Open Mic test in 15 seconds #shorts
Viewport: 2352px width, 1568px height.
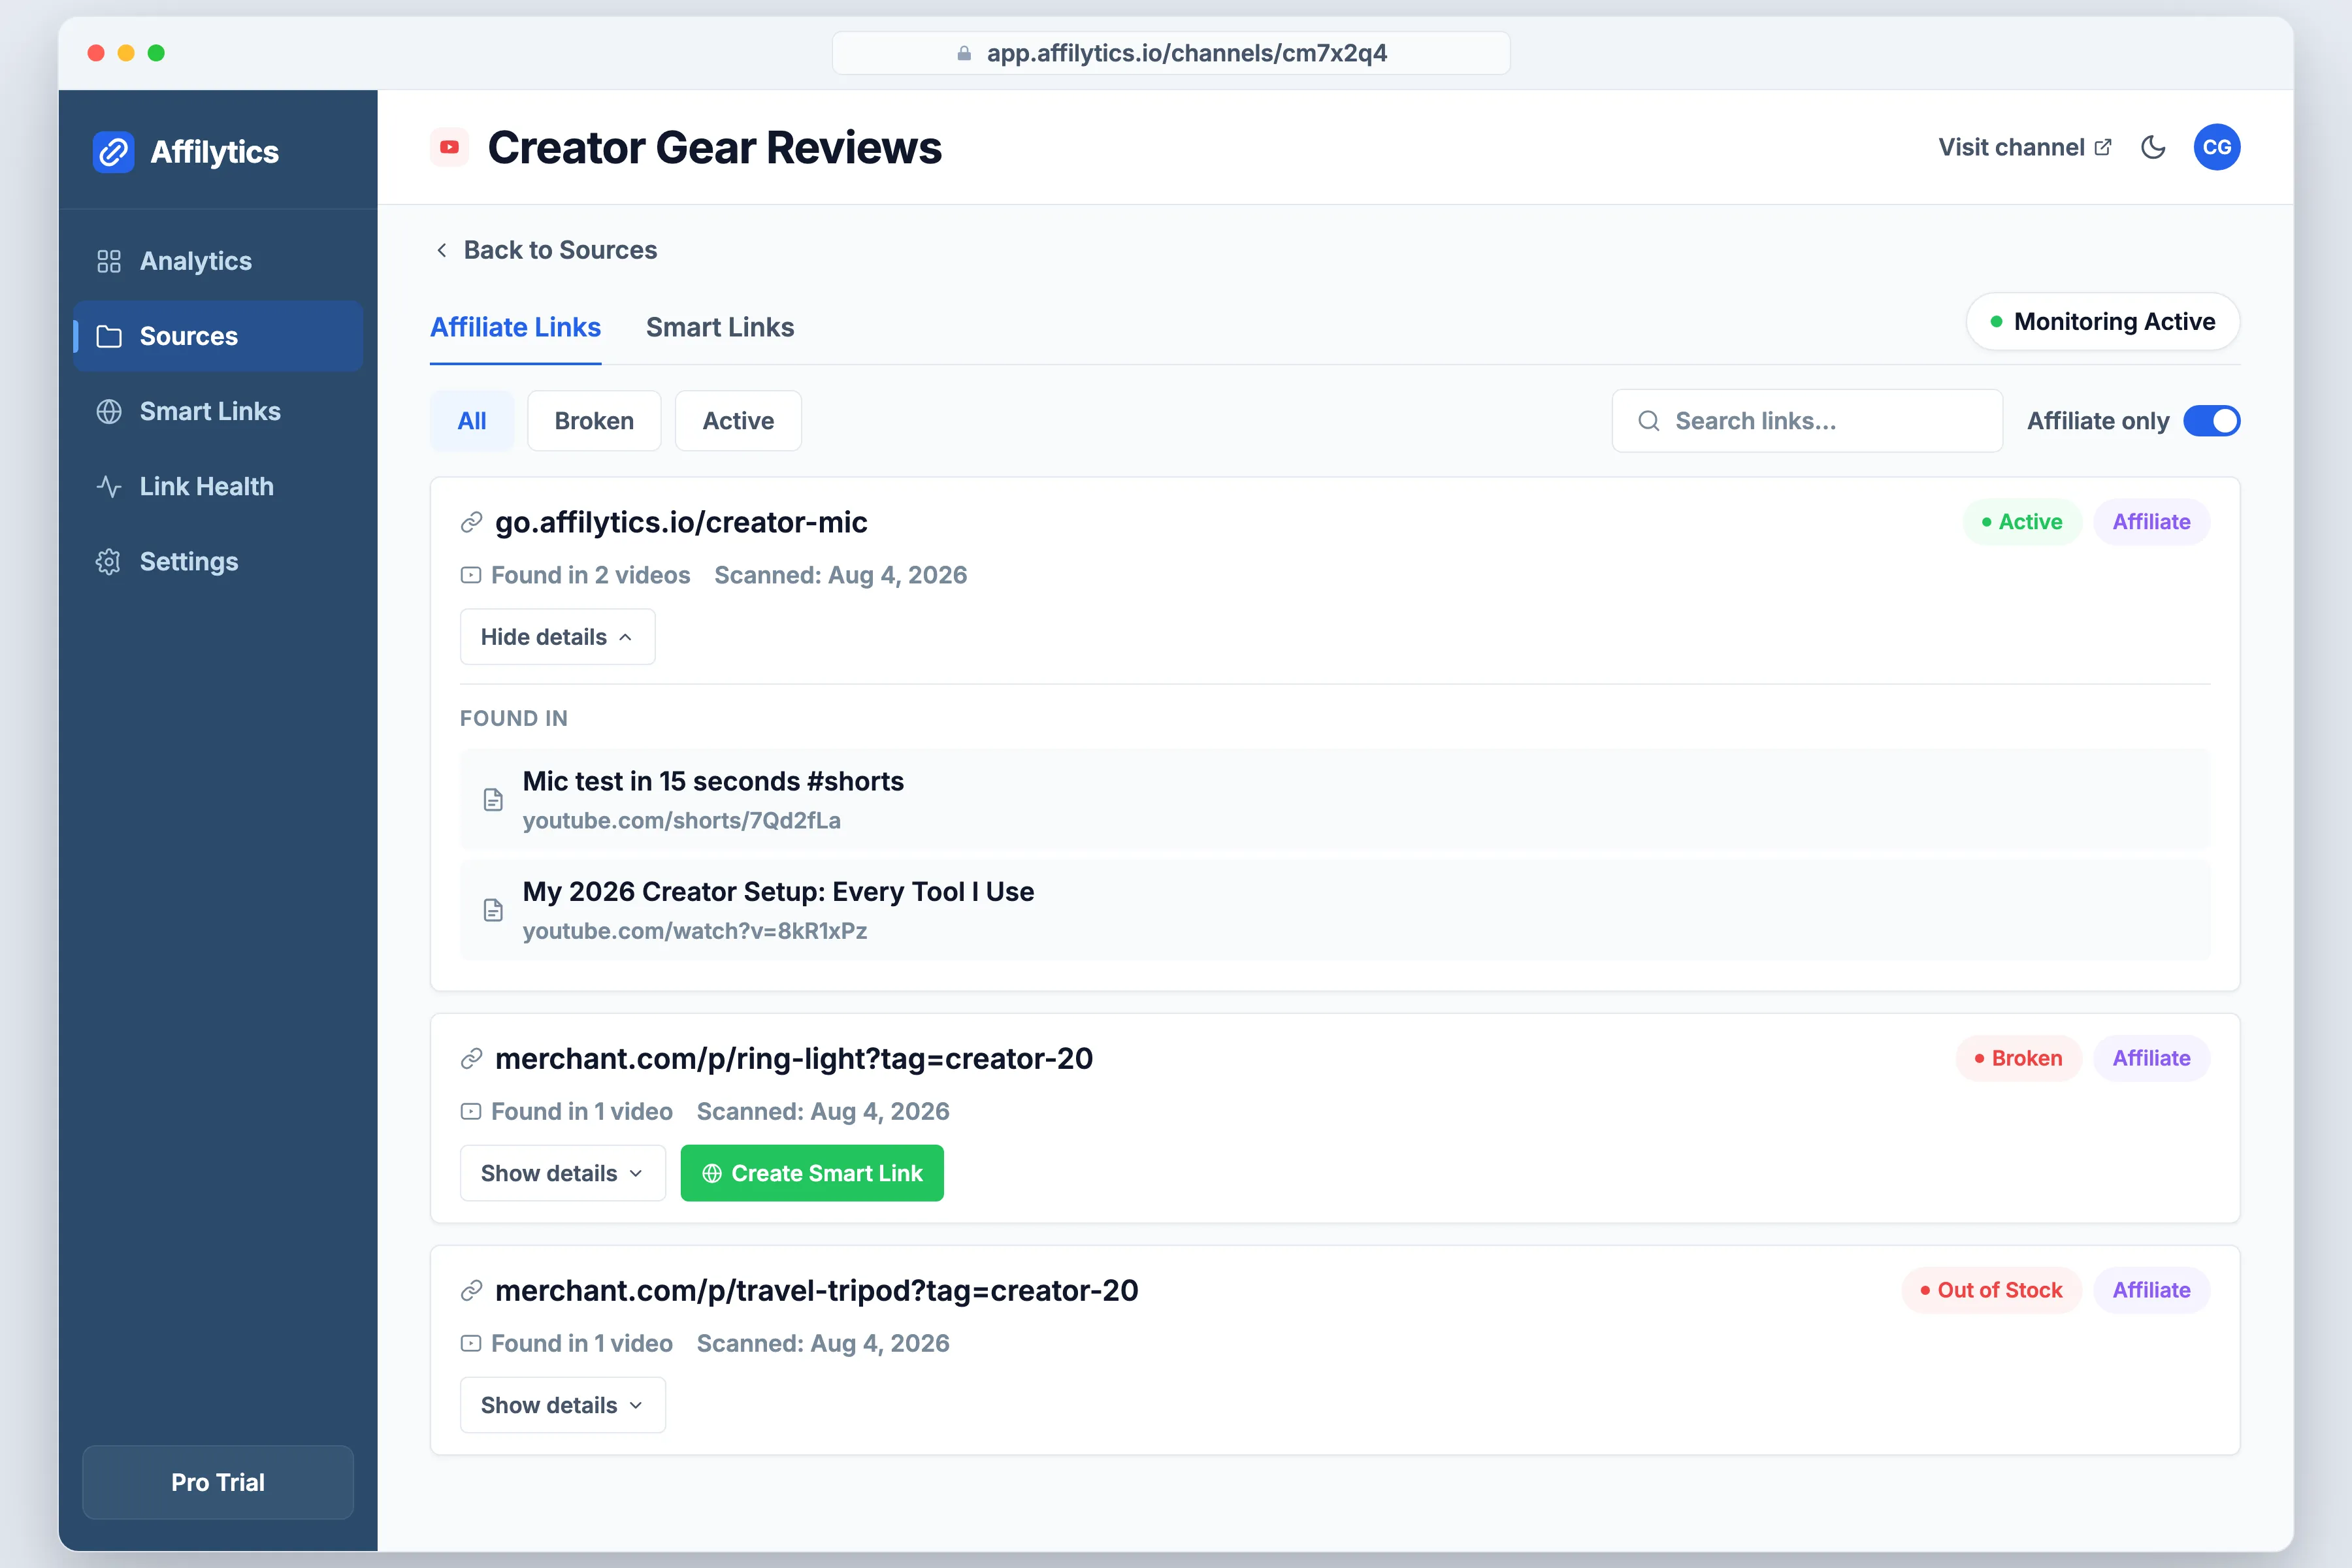click(1335, 799)
